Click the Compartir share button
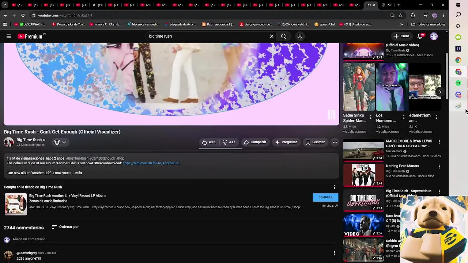The height and width of the screenshot is (263, 468). tap(255, 142)
